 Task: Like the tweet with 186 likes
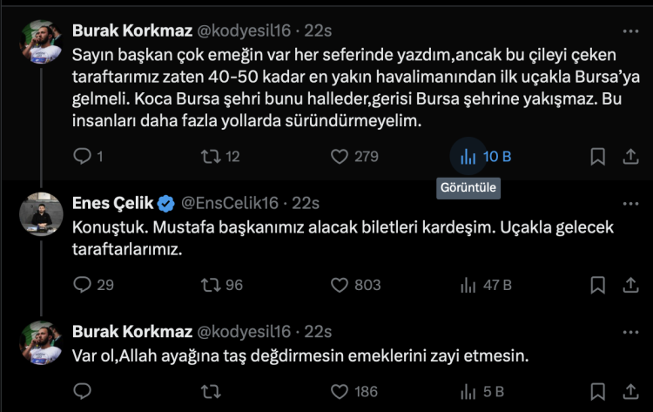tap(340, 391)
